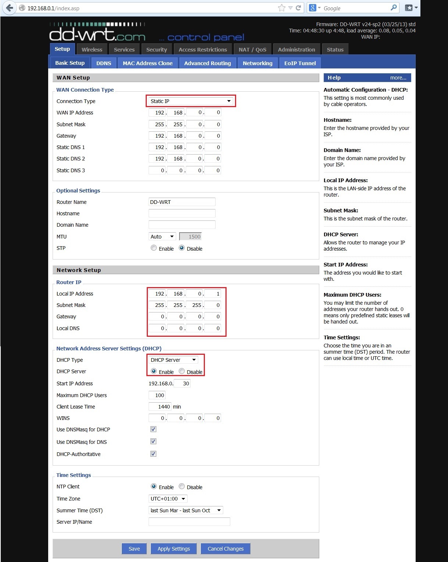Screen dimensions: 448x562
Task: Select the Basic Setup sub-tab
Action: (x=70, y=63)
